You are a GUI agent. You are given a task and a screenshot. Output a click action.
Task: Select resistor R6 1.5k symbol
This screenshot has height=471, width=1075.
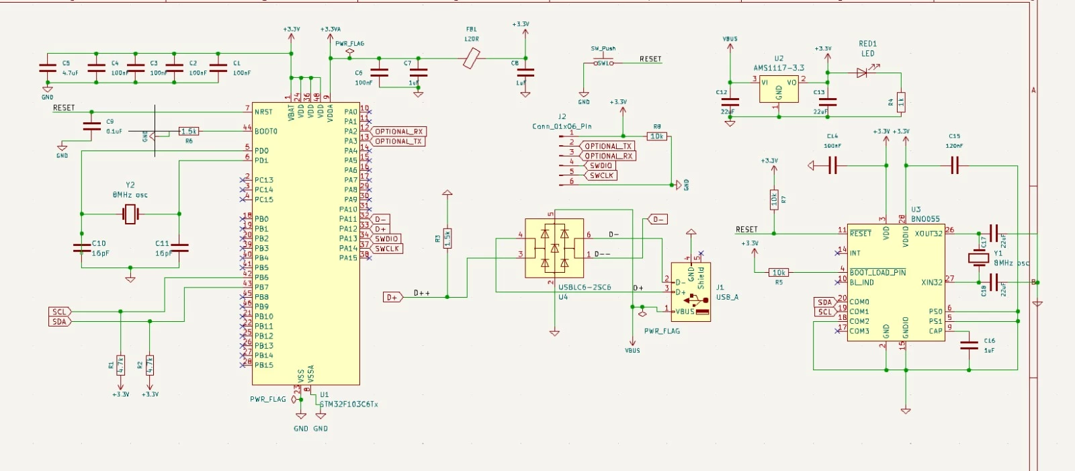(x=189, y=132)
